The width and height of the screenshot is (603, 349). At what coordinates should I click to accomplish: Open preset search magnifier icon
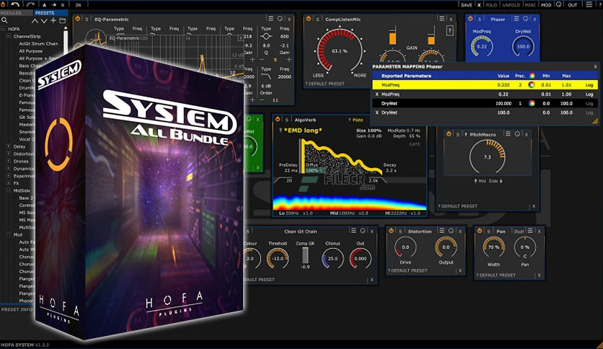point(4,20)
